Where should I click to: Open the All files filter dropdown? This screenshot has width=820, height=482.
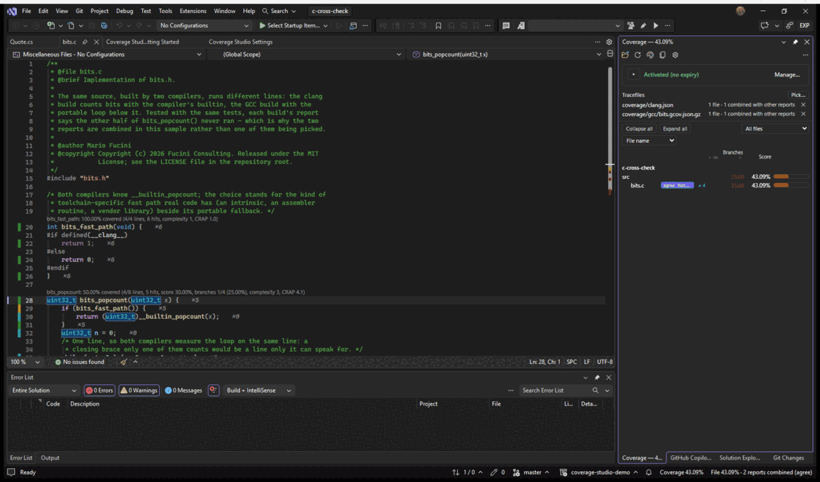(776, 128)
